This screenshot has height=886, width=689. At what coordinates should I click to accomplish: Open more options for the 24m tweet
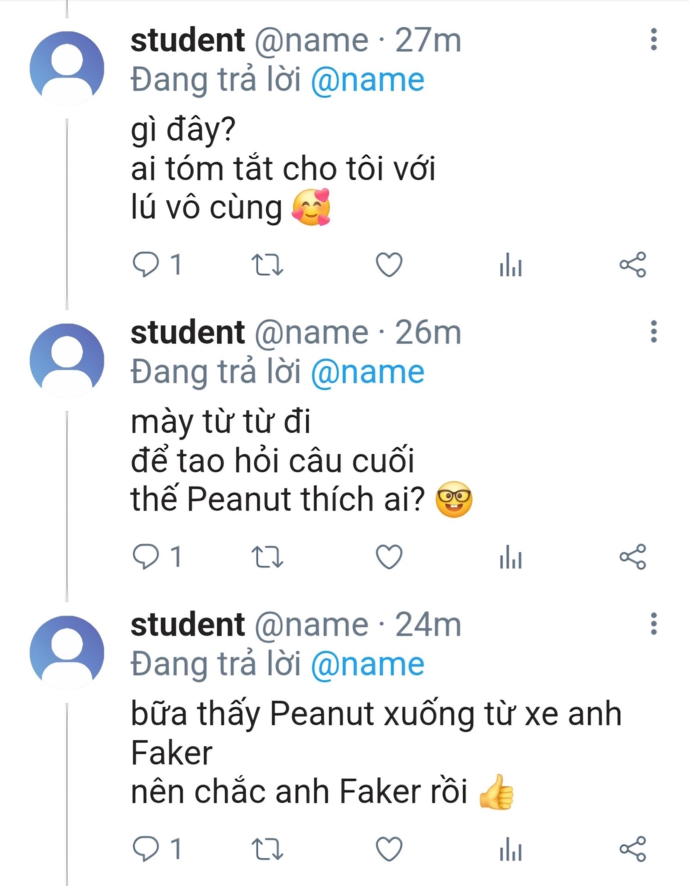[x=653, y=624]
